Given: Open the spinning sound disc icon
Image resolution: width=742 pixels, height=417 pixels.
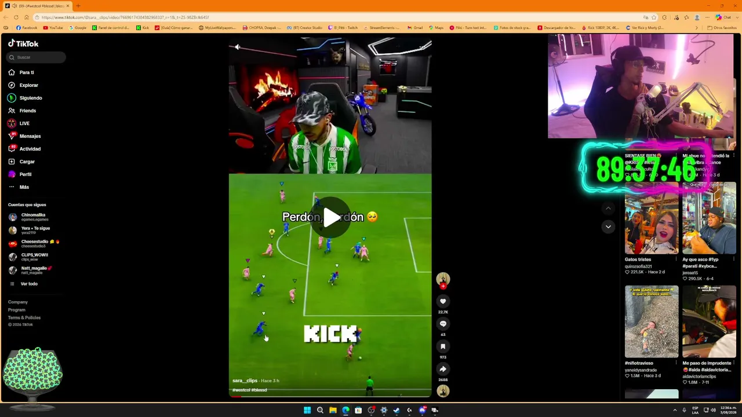Looking at the screenshot, I should click(443, 392).
